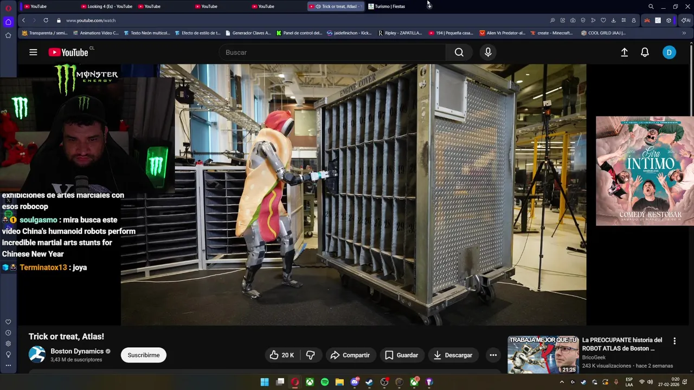Open sidebar bookmarks star icon
This screenshot has height=390, width=694.
point(8,35)
